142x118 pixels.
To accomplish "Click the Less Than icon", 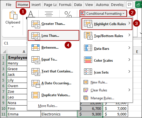I will tap(36, 36).
